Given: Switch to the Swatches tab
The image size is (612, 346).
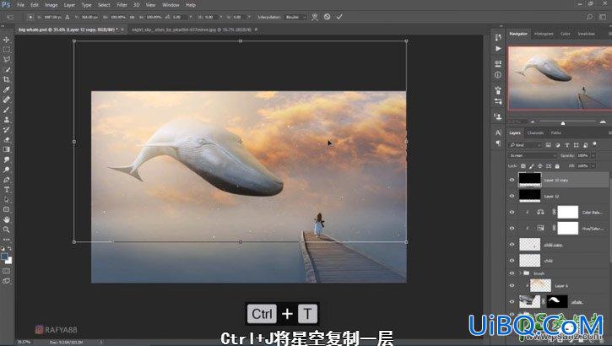Looking at the screenshot, I should click(x=586, y=34).
